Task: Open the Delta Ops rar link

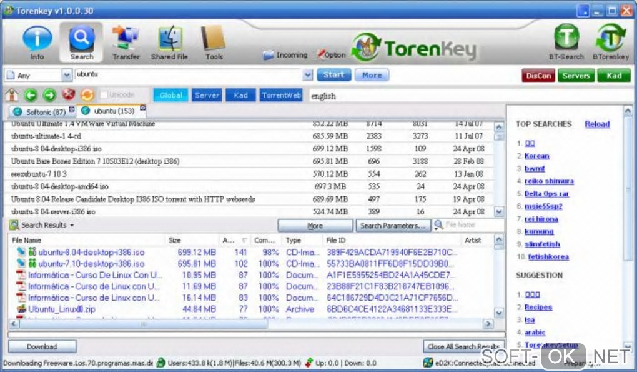Action: pyautogui.click(x=546, y=194)
